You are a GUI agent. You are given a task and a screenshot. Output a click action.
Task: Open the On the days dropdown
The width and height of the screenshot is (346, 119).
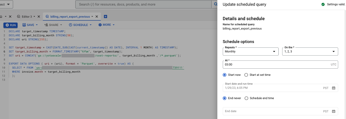tap(310, 51)
